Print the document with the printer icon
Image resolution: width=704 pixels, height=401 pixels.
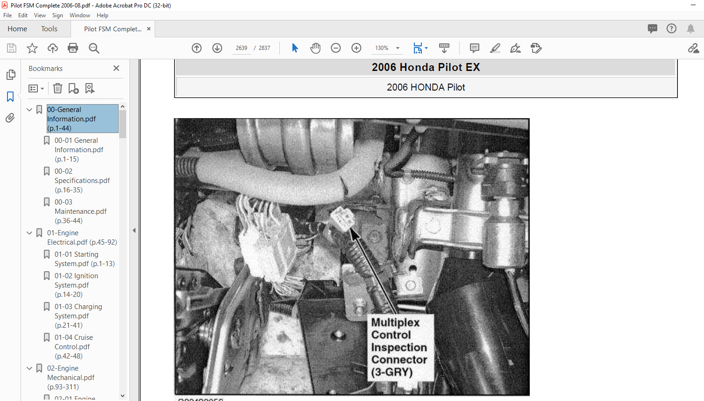pyautogui.click(x=73, y=48)
